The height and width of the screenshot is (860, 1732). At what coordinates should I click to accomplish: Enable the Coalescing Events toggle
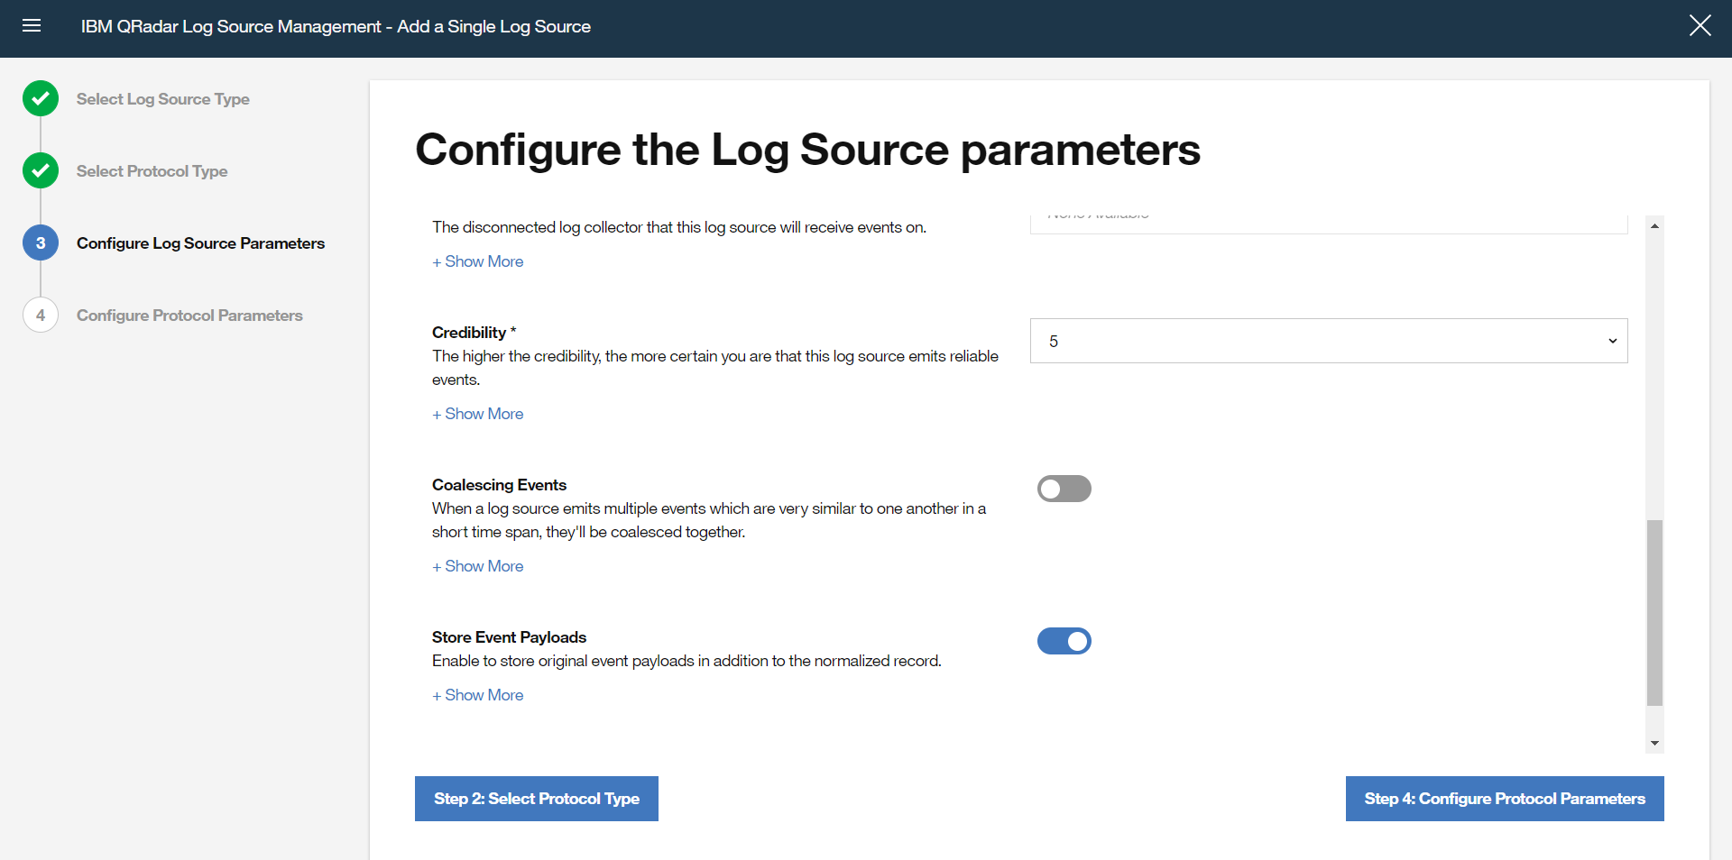(x=1064, y=489)
